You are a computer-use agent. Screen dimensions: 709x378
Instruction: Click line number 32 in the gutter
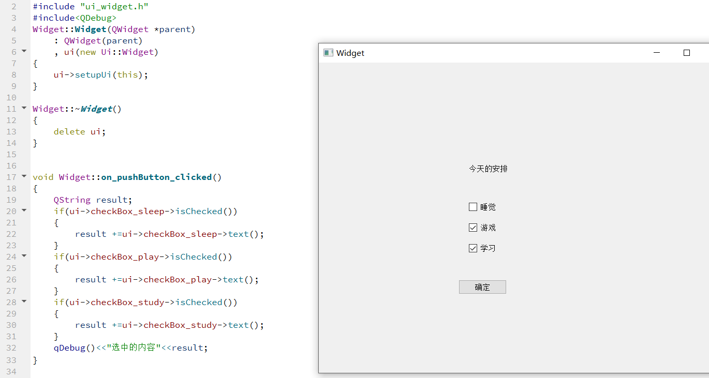(x=11, y=347)
